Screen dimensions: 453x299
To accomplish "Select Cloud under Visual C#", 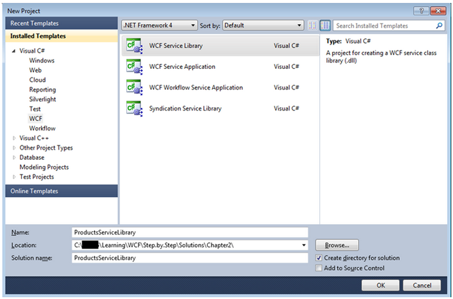I will pos(37,80).
